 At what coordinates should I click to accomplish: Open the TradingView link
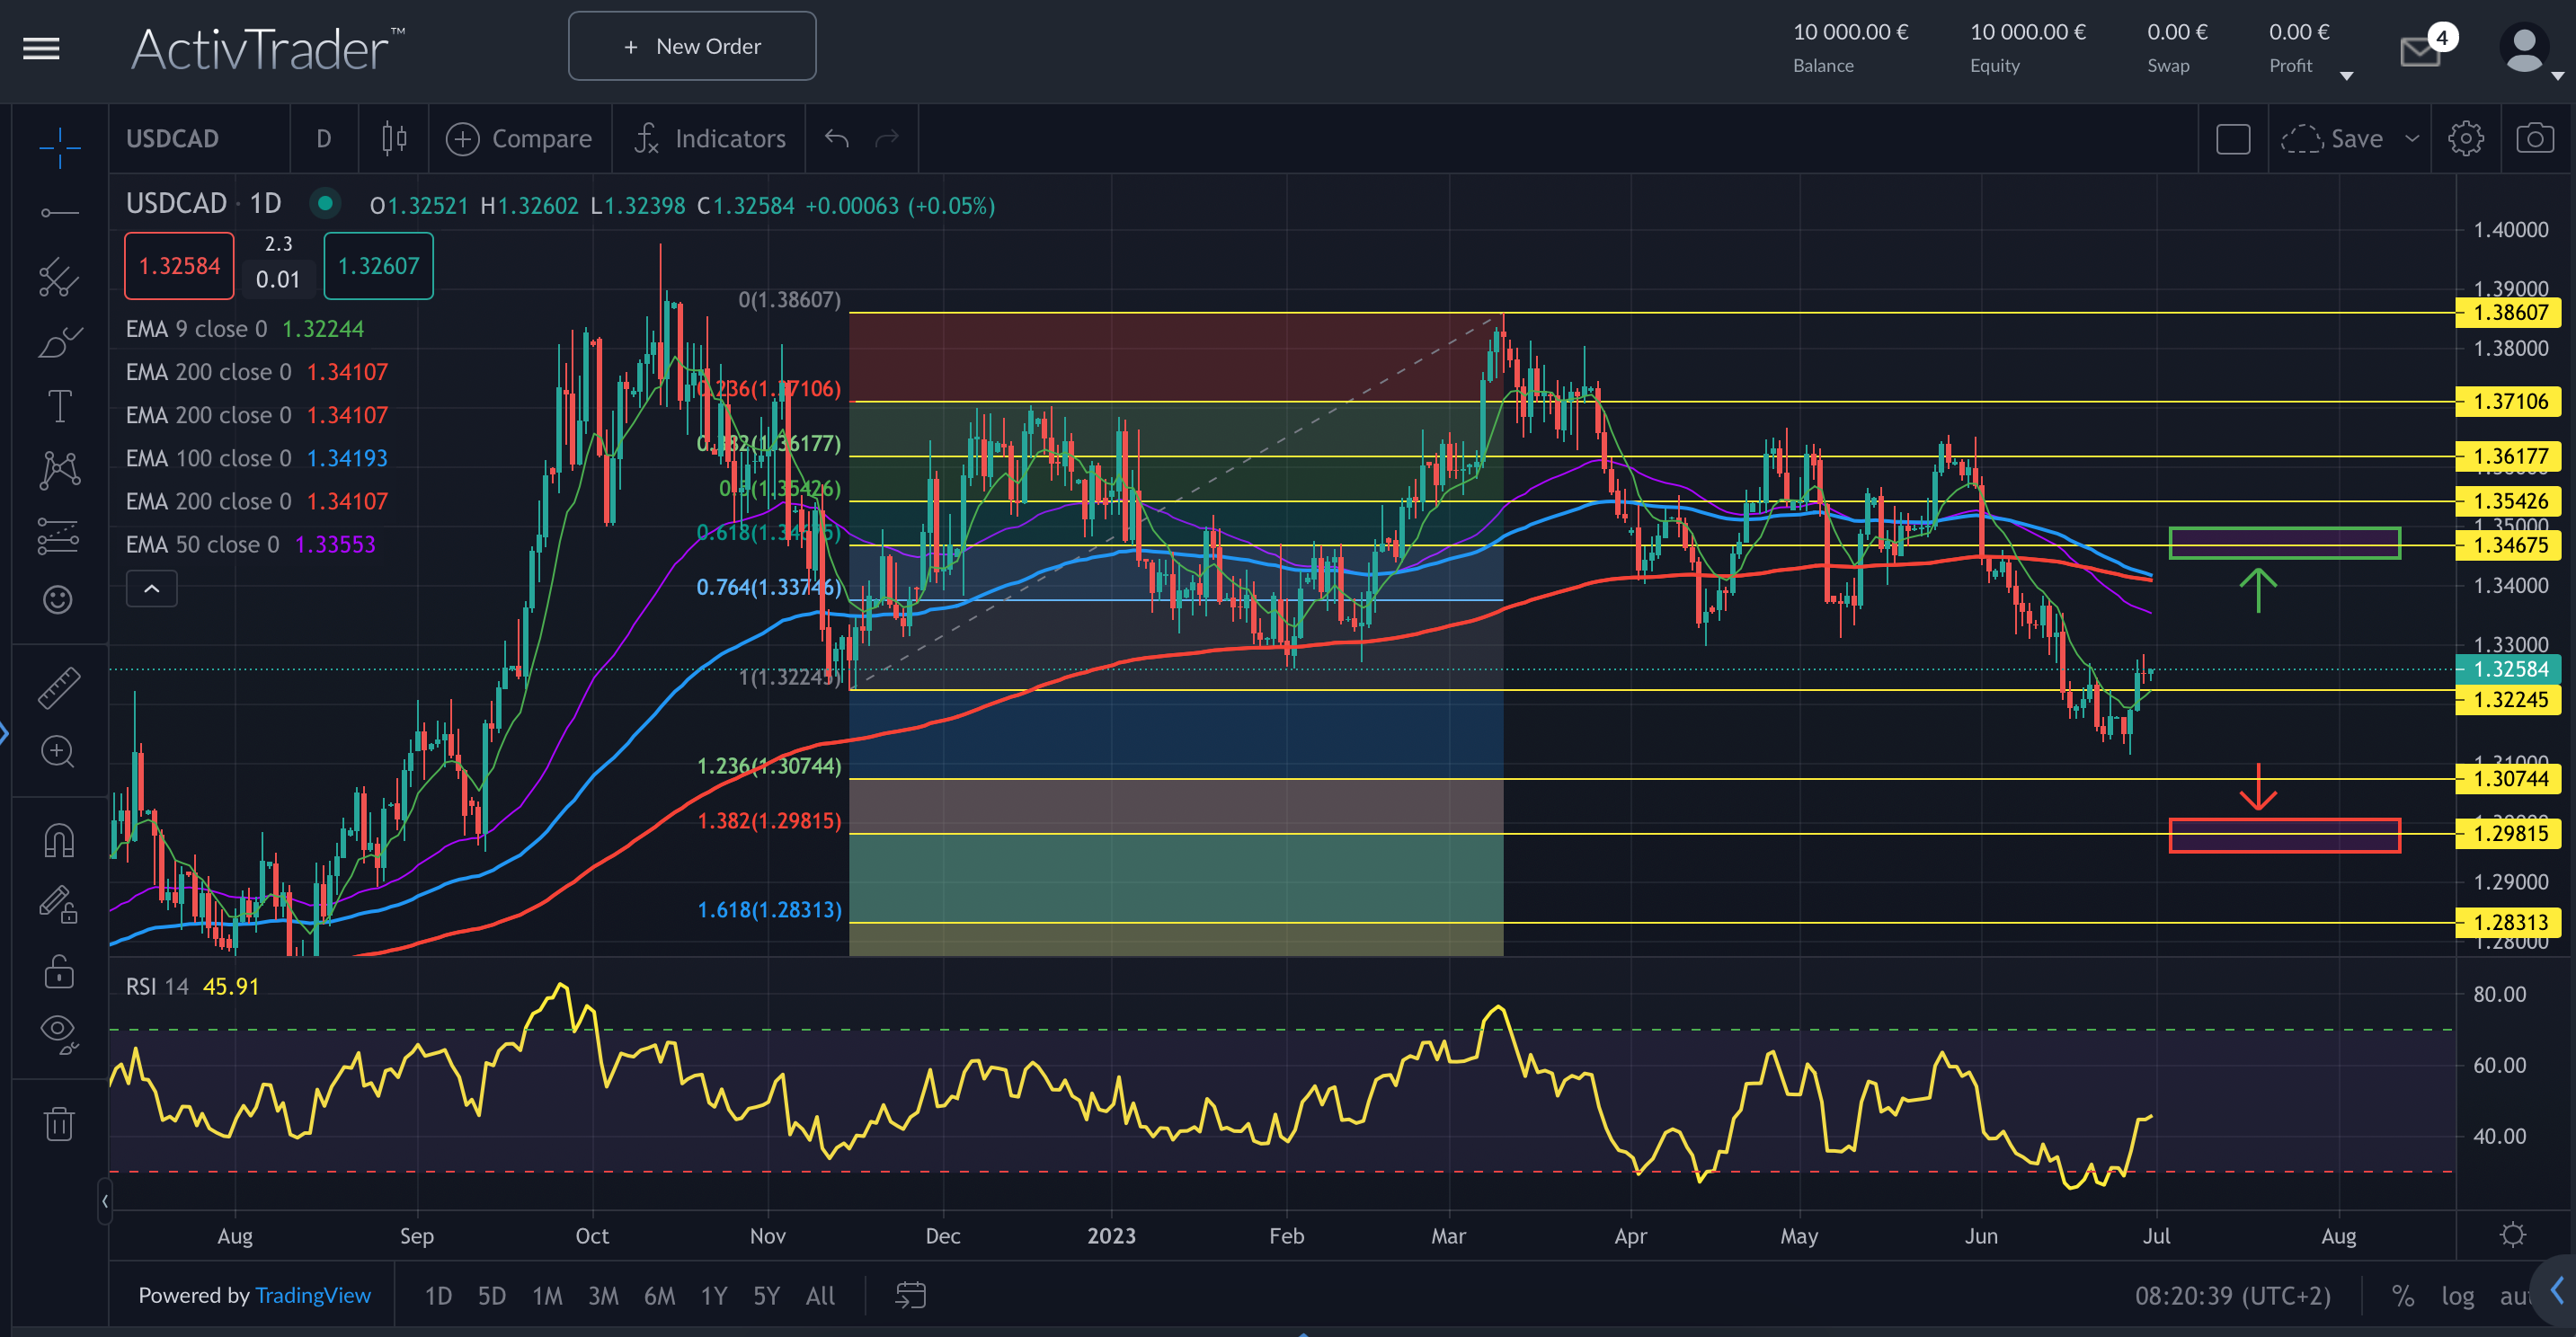313,1295
